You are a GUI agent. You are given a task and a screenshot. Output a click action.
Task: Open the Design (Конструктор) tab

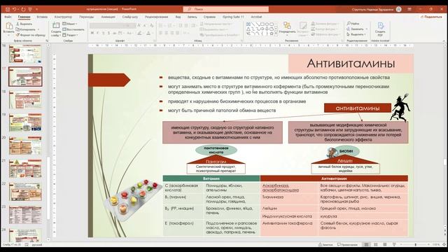pyautogui.click(x=63, y=17)
